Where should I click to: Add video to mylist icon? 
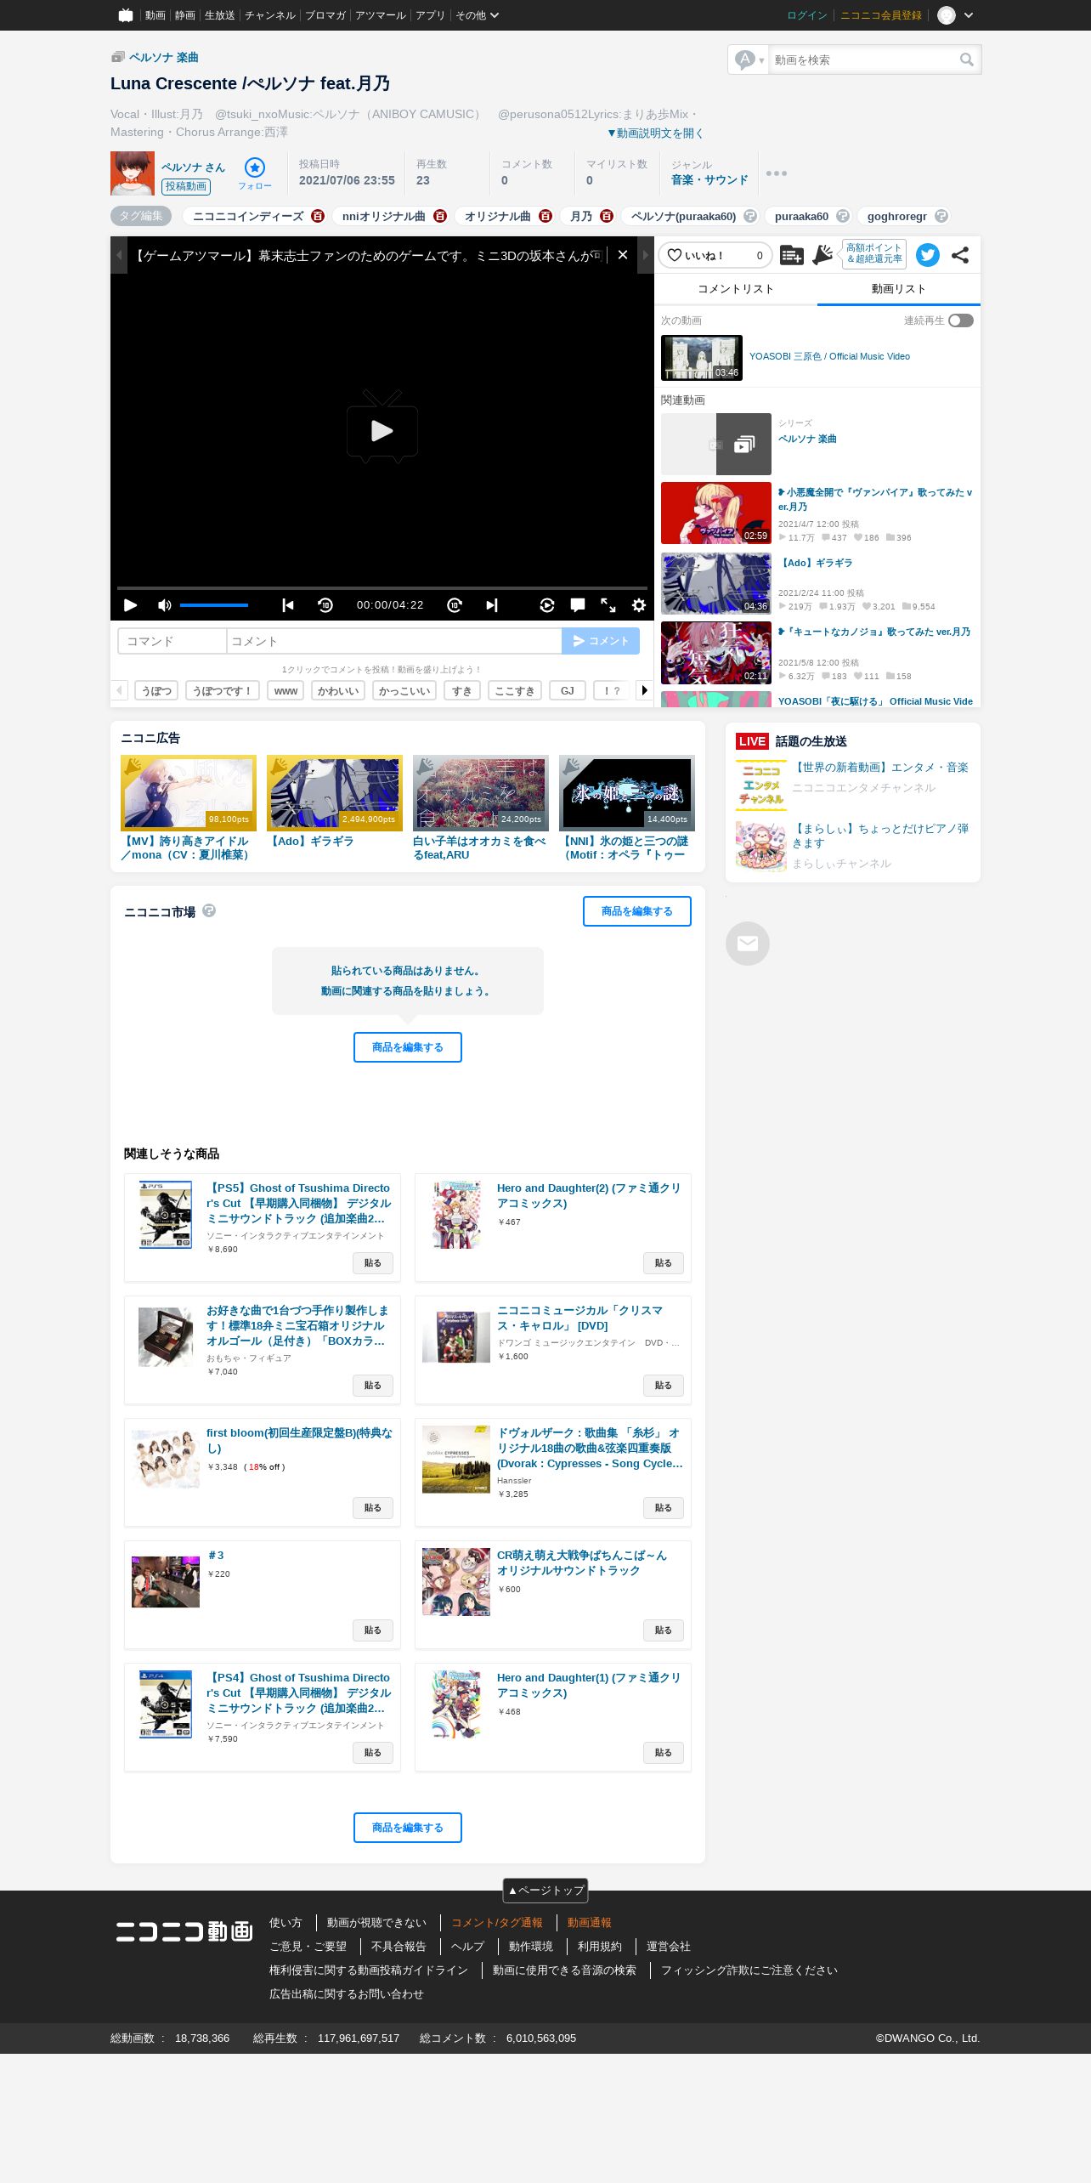click(x=791, y=255)
